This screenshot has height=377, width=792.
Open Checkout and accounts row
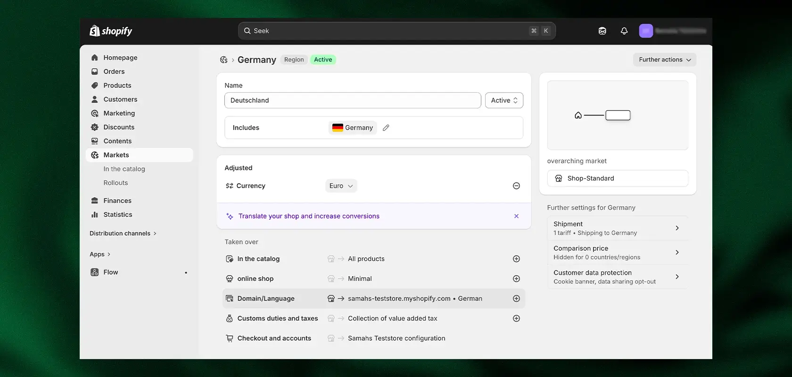point(374,338)
